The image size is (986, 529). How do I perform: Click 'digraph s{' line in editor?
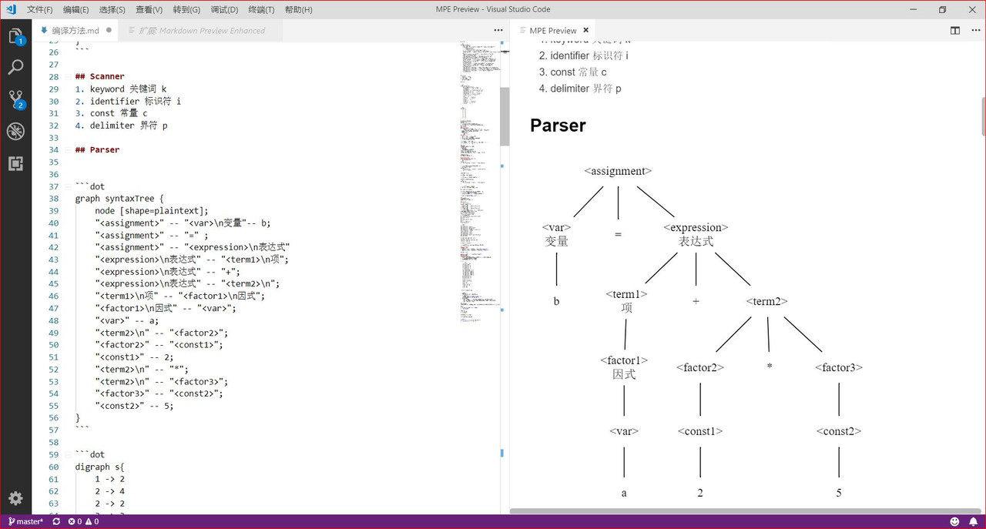99,467
